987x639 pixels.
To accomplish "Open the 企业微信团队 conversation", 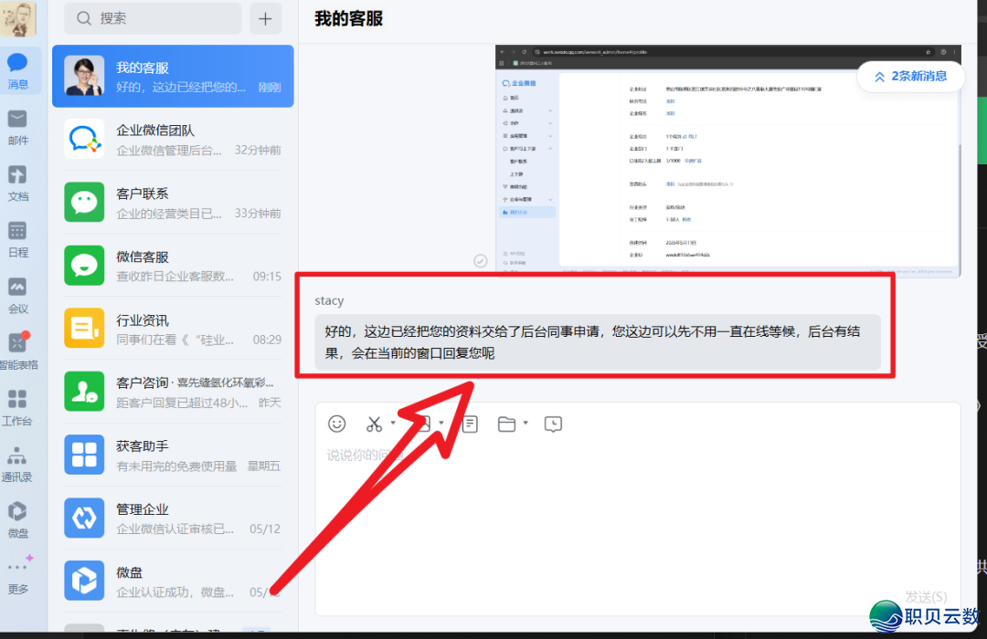I will [173, 139].
